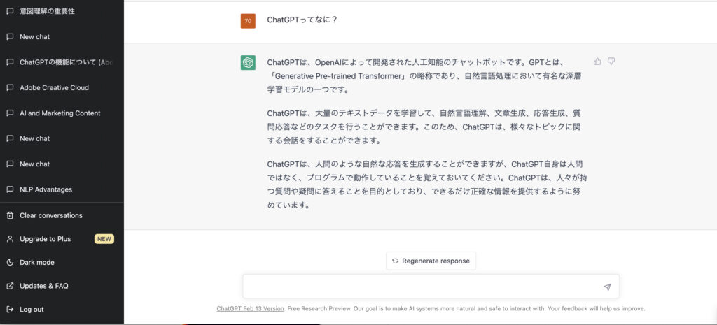Click the ChatGPT logo avatar beside response
Viewport: 717px width, 325px height.
coord(248,62)
